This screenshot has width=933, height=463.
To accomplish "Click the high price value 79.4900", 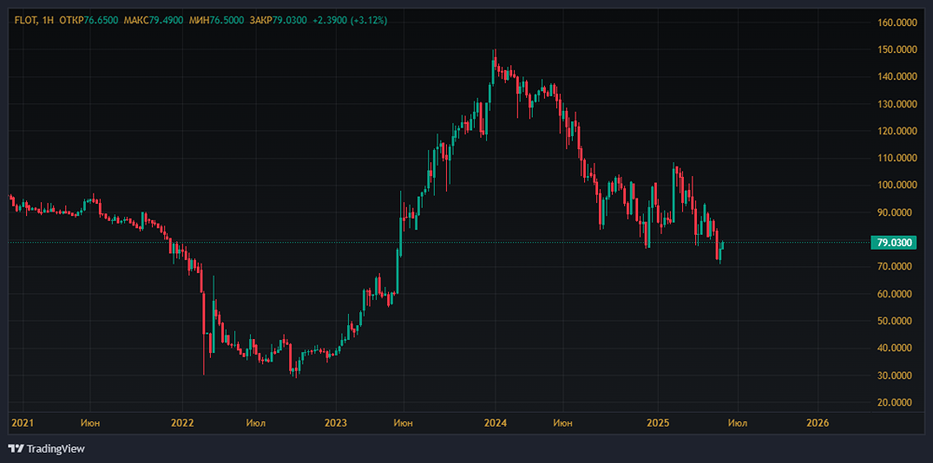I will [166, 20].
